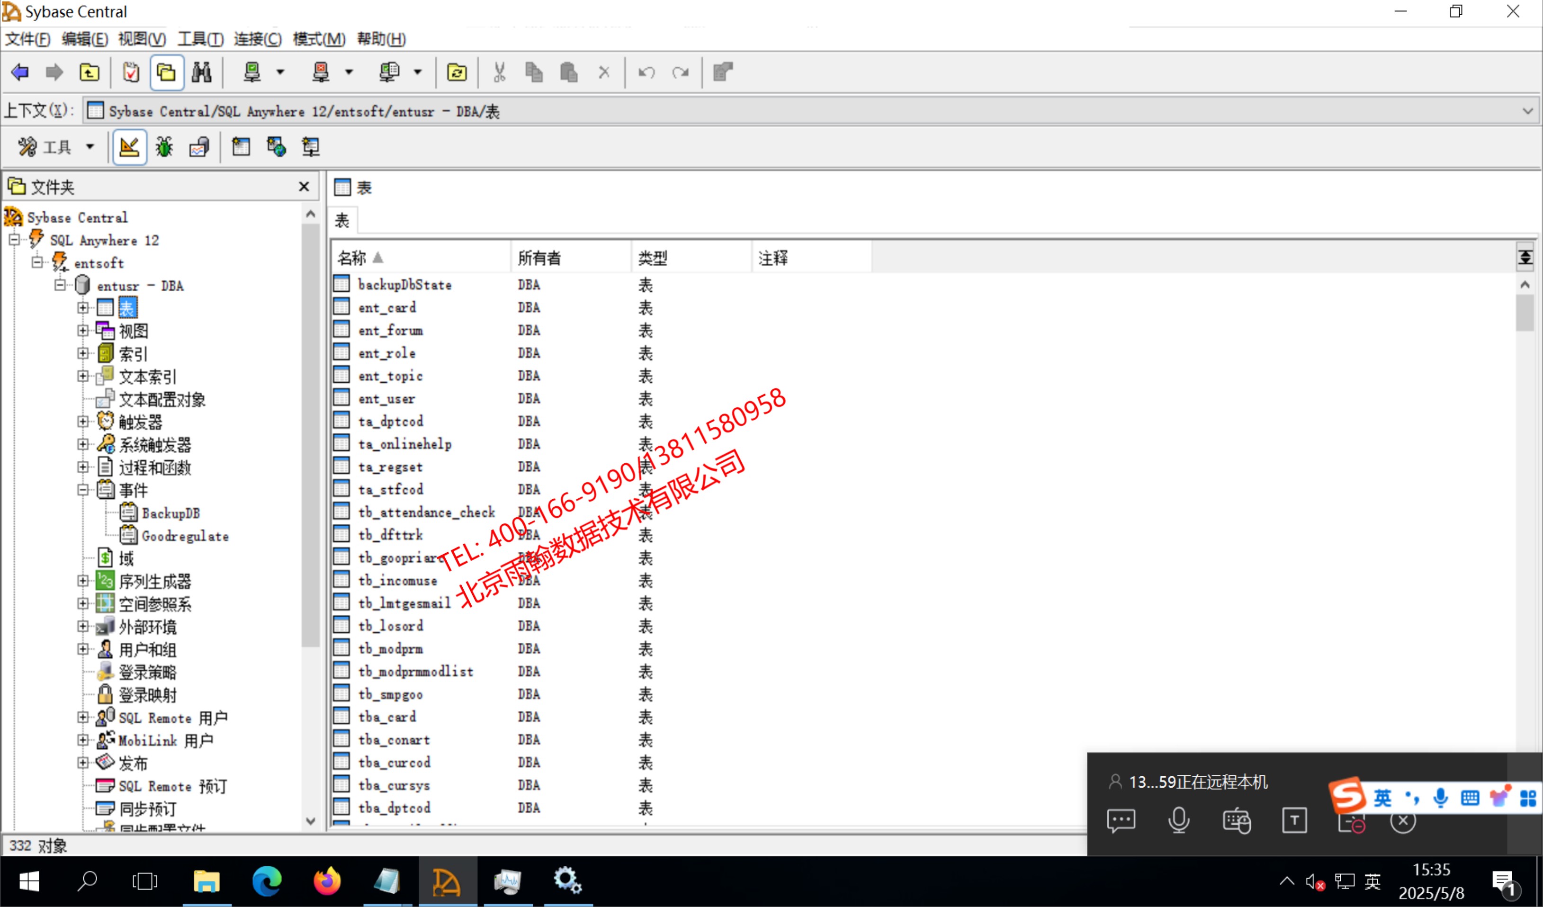The image size is (1543, 907).
Task: Expand the 用户和组 tree node
Action: pos(83,649)
